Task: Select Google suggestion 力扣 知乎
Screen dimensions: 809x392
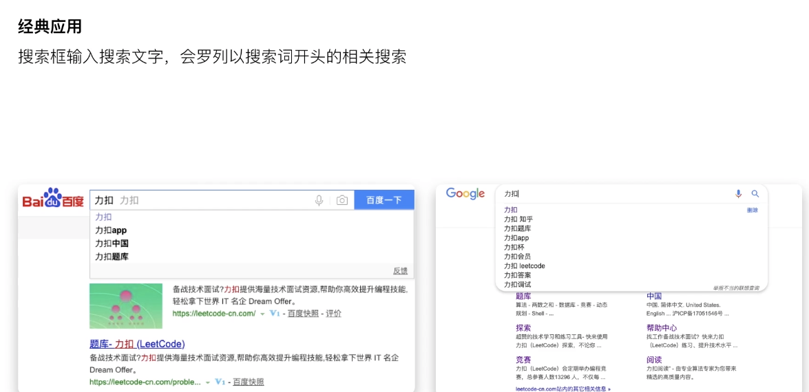Action: tap(518, 219)
